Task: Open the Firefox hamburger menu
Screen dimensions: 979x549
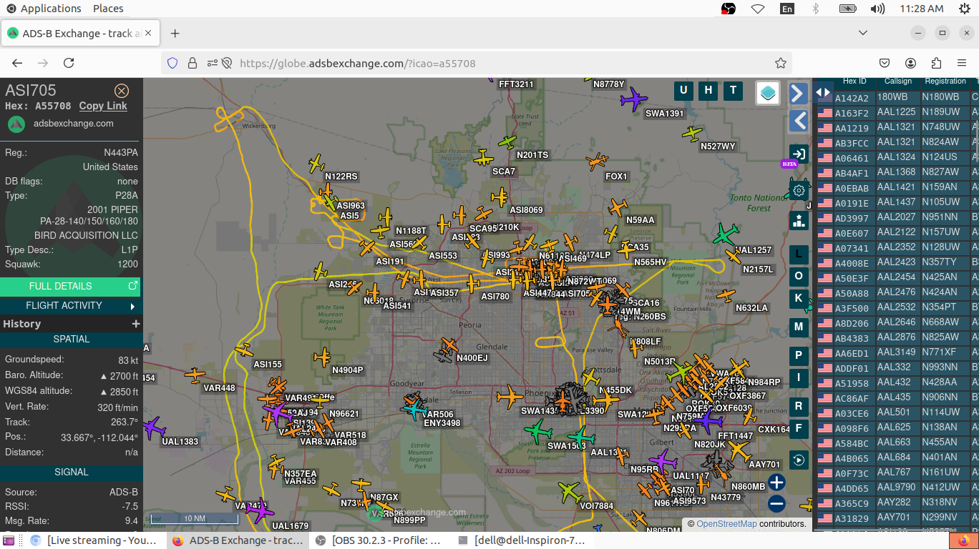Action: pyautogui.click(x=962, y=63)
